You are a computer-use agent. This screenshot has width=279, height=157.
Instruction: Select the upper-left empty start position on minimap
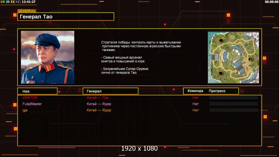[221, 40]
